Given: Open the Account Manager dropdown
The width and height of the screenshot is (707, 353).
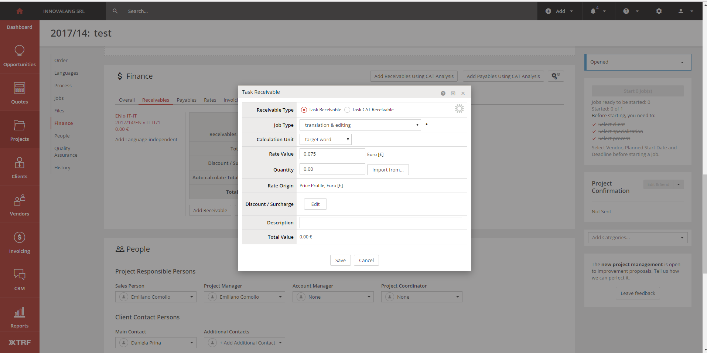Looking at the screenshot, I should (333, 297).
